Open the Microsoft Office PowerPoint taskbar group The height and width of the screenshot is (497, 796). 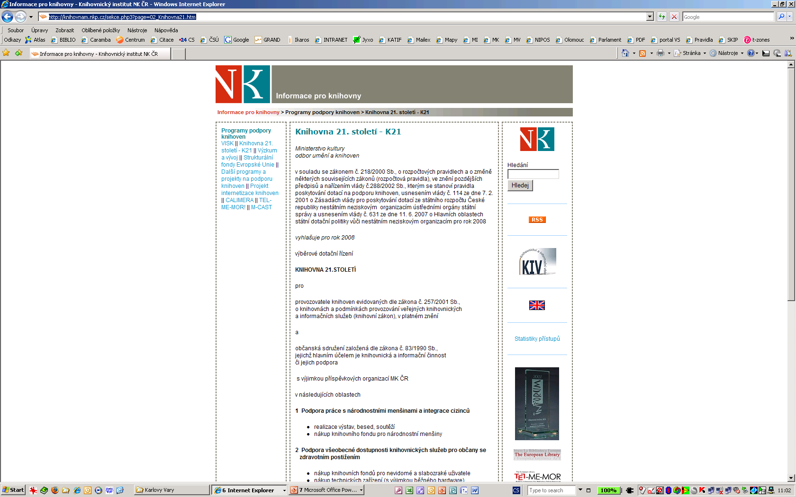pos(326,490)
